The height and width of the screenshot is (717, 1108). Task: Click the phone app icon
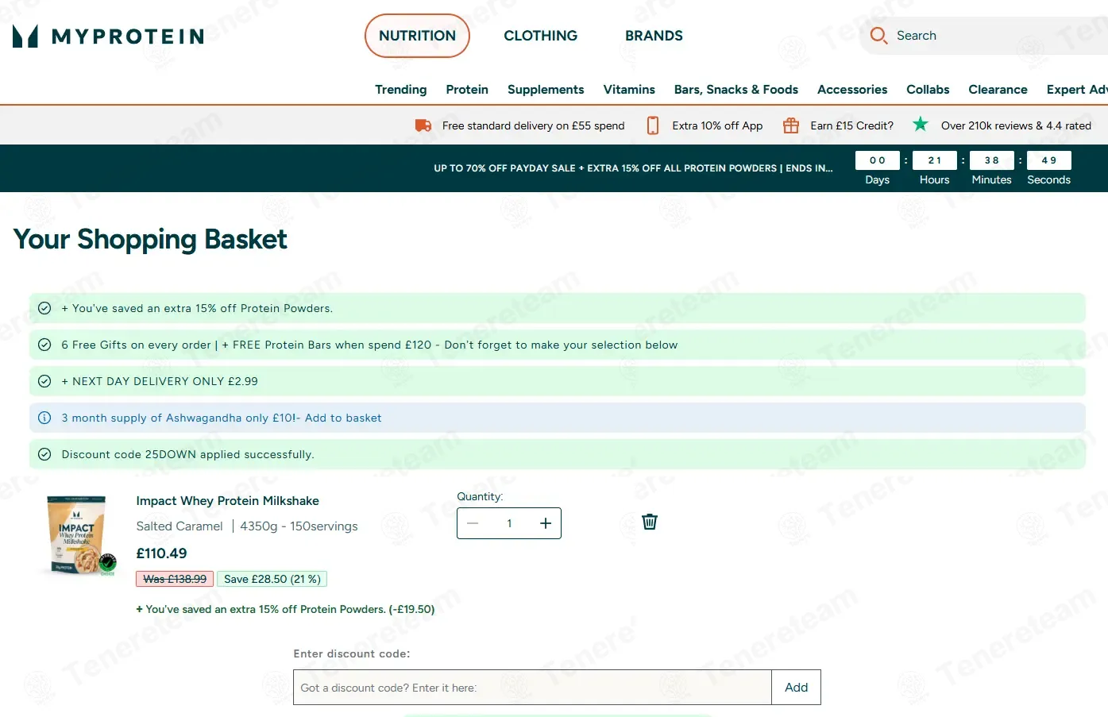pyautogui.click(x=653, y=125)
